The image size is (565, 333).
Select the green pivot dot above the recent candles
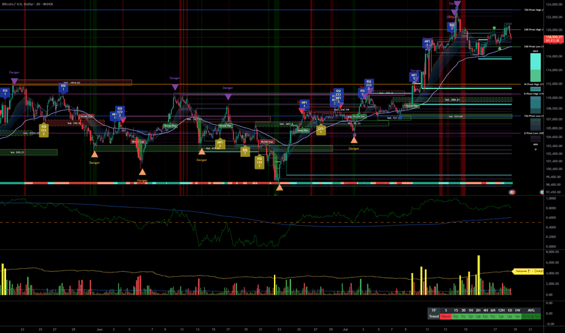494,28
